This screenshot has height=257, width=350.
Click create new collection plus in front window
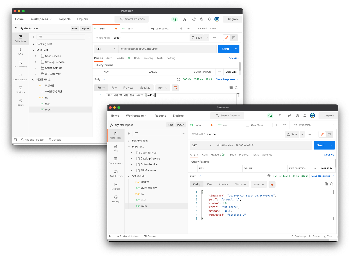point(128,133)
